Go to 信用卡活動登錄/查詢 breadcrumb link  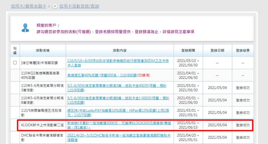pos(79,6)
